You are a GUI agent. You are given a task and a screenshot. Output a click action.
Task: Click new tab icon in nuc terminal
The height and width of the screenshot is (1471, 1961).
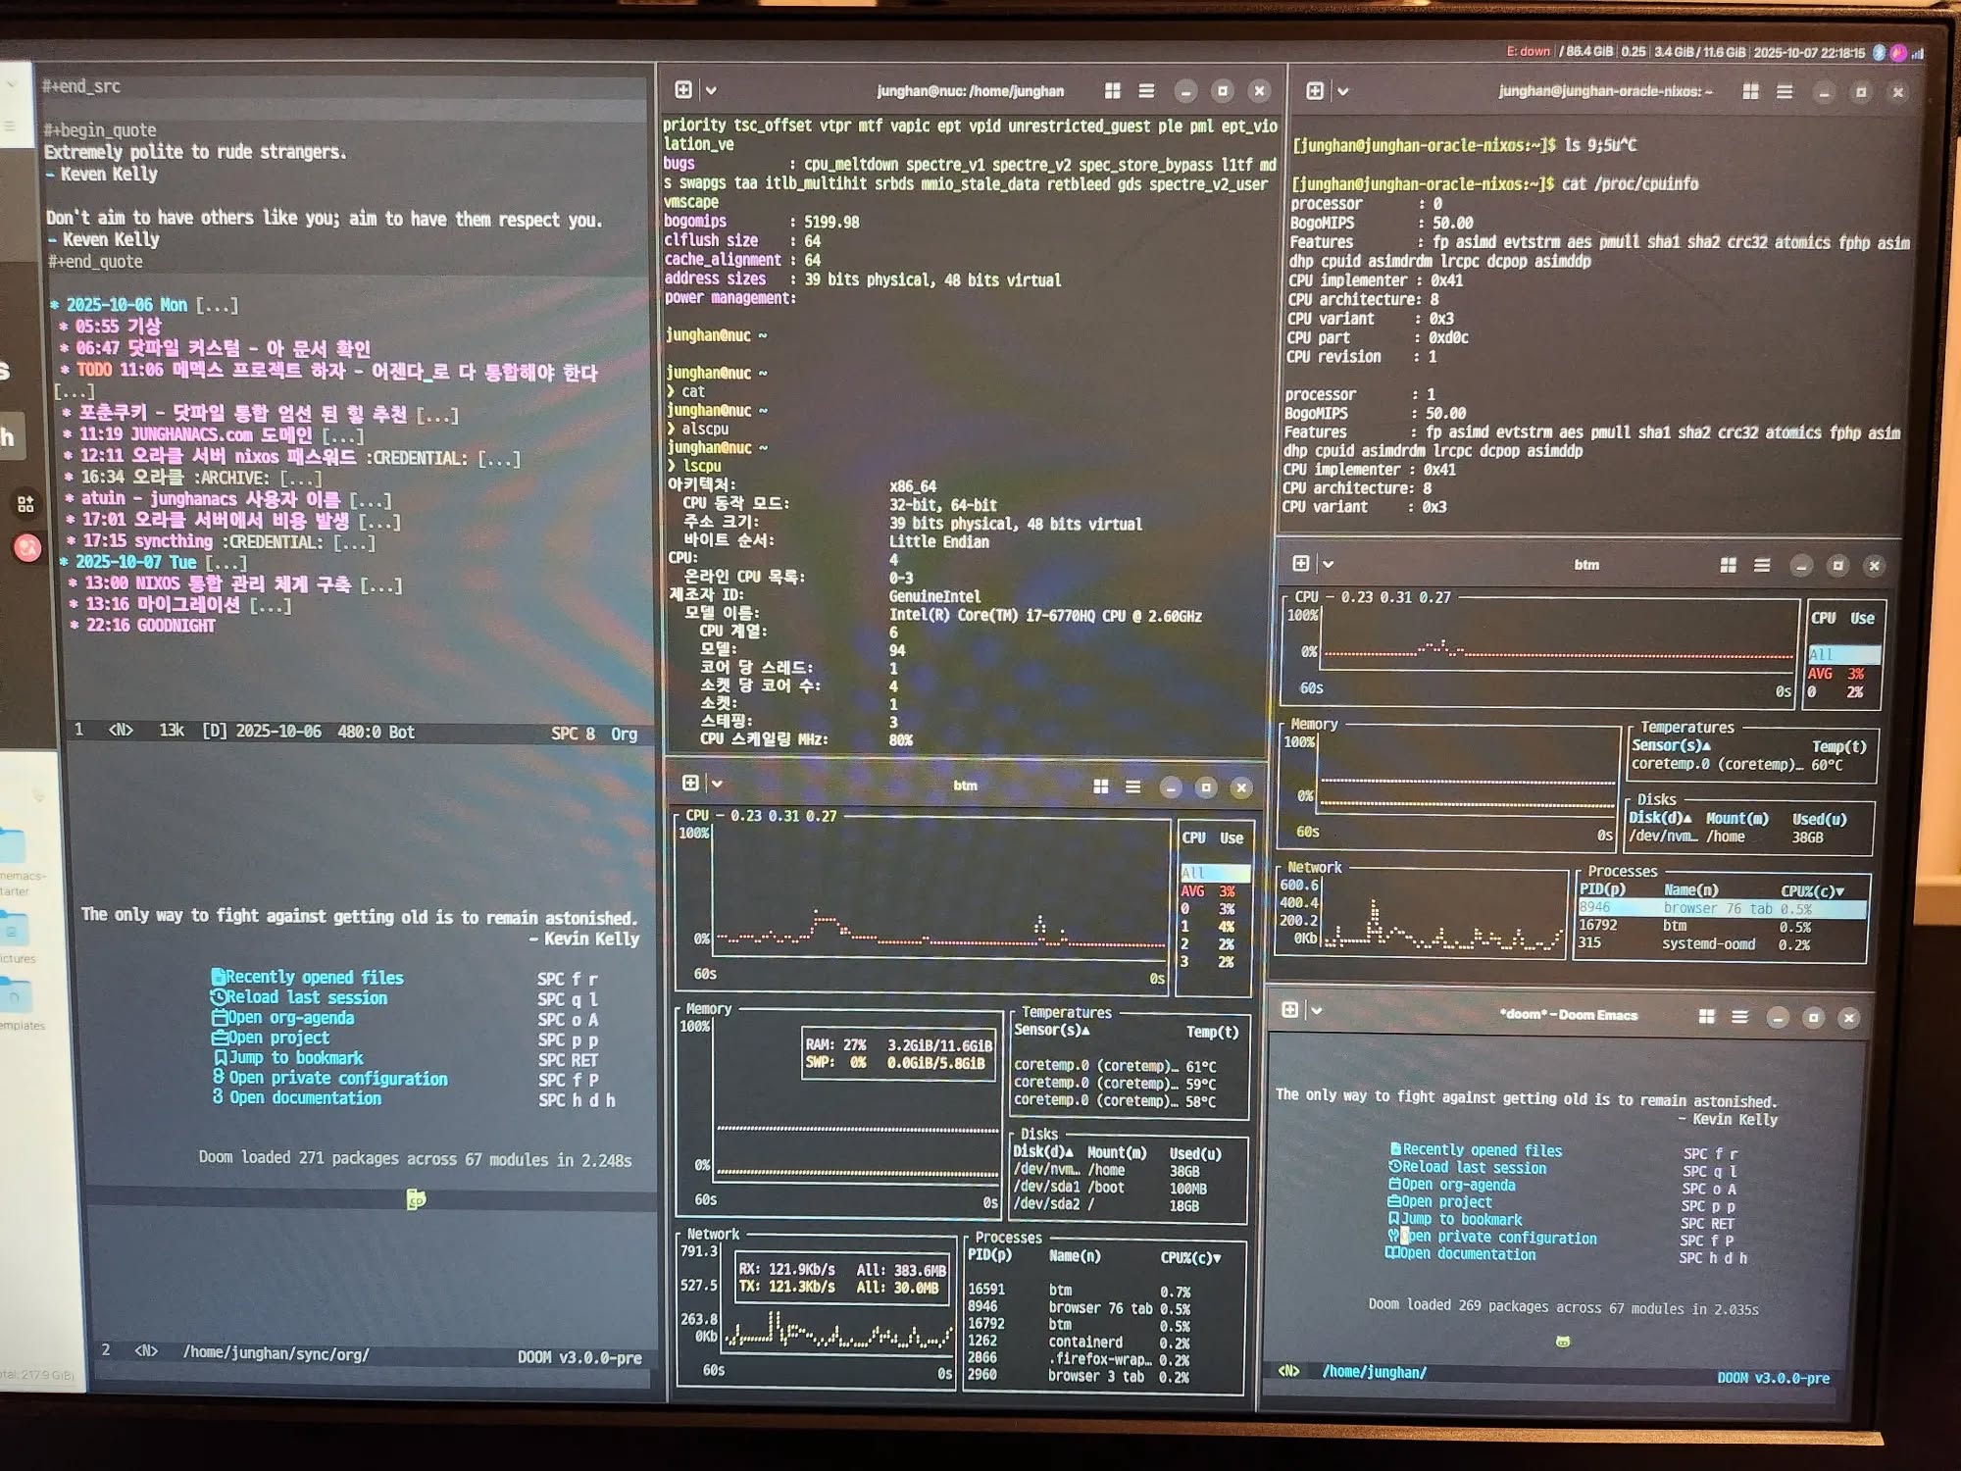(683, 90)
